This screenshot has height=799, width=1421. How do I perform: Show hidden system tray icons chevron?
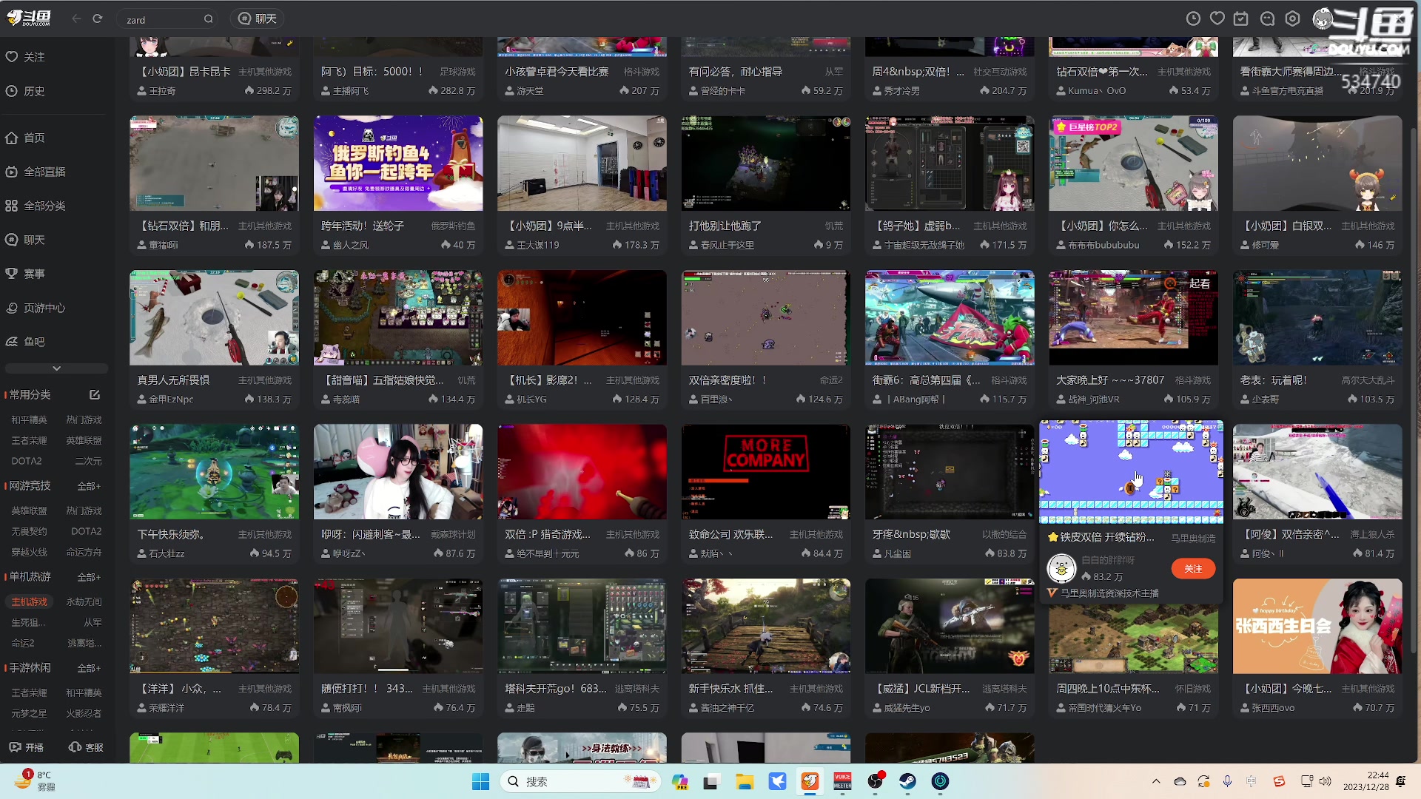tap(1156, 781)
